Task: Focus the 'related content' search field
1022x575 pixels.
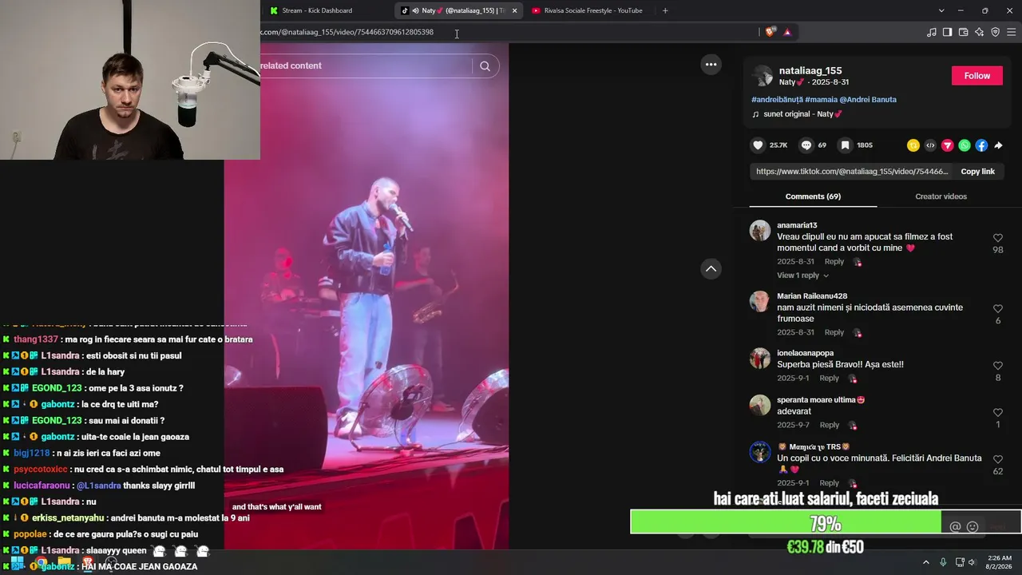Action: pyautogui.click(x=366, y=66)
